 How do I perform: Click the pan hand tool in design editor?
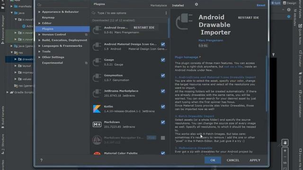[x=285, y=143]
